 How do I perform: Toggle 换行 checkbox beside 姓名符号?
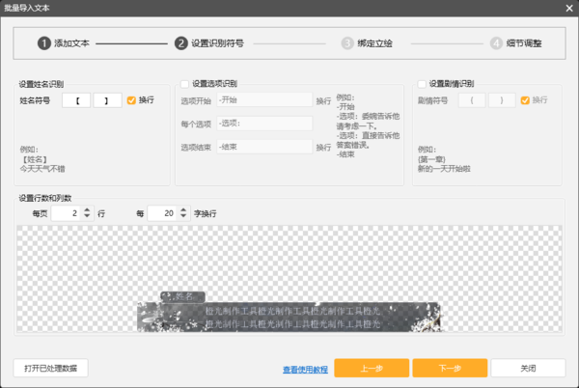click(x=132, y=100)
